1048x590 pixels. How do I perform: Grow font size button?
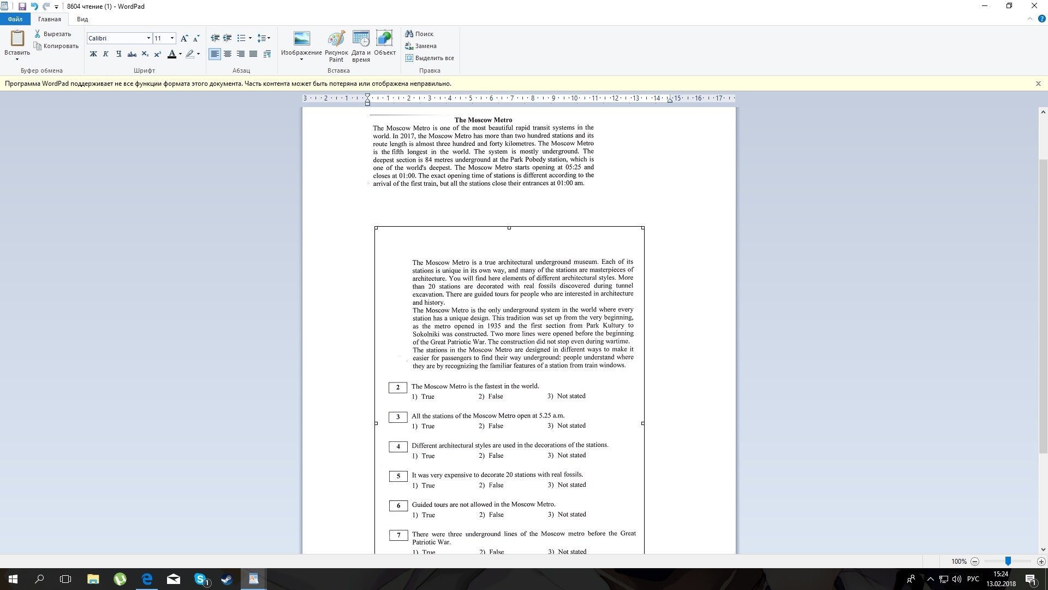tap(184, 38)
